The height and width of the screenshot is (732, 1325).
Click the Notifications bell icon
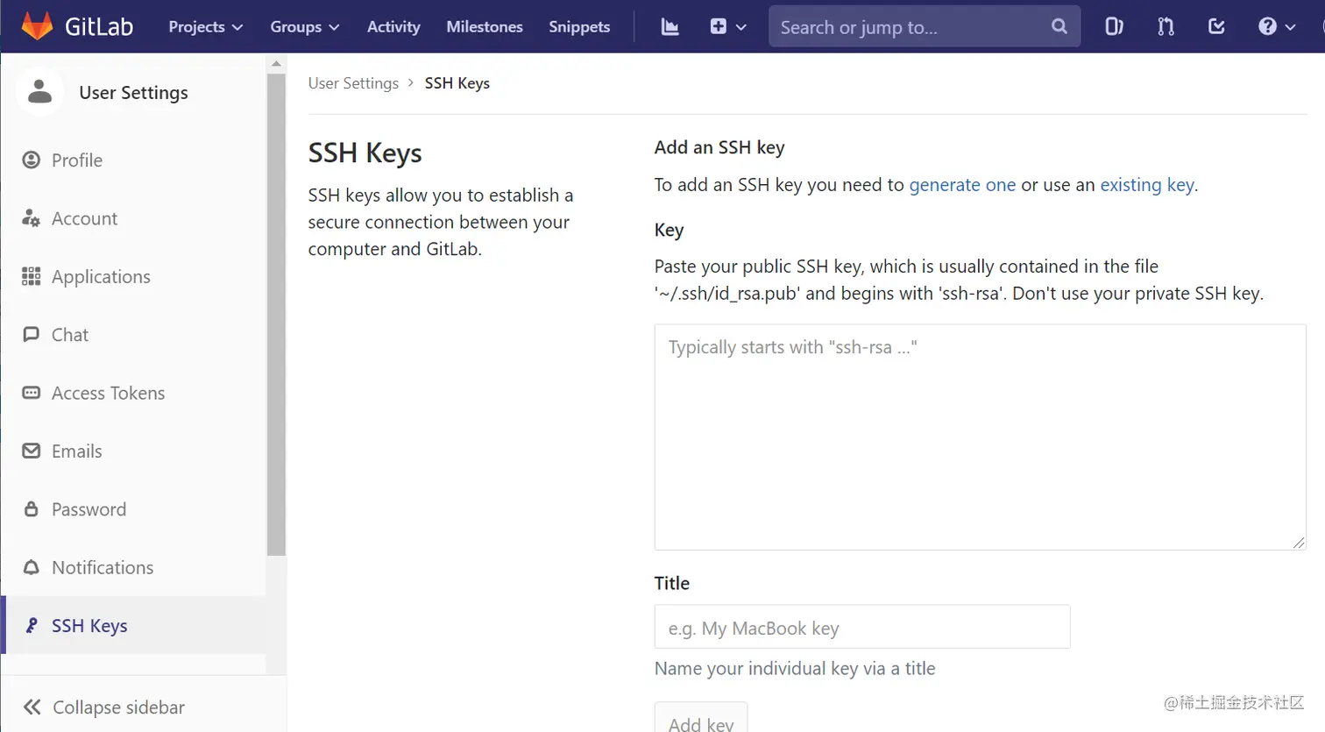[32, 567]
